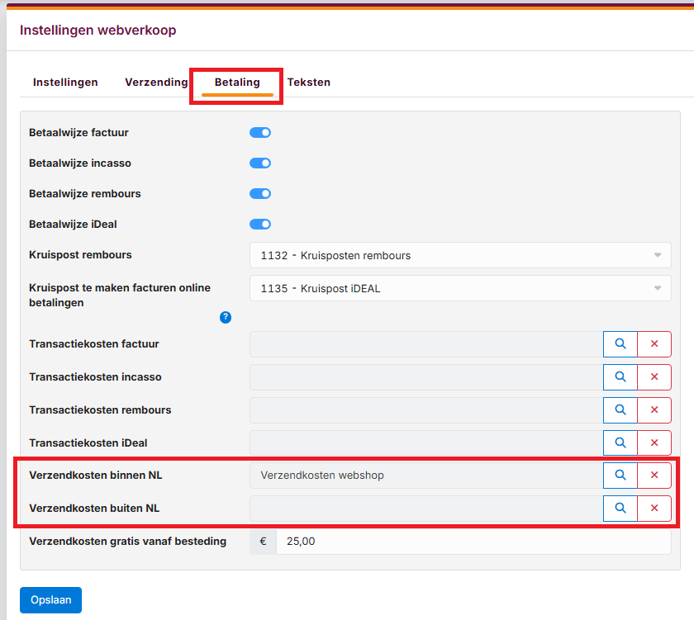Clear Transactiekosten rembours with red X

pyautogui.click(x=654, y=410)
